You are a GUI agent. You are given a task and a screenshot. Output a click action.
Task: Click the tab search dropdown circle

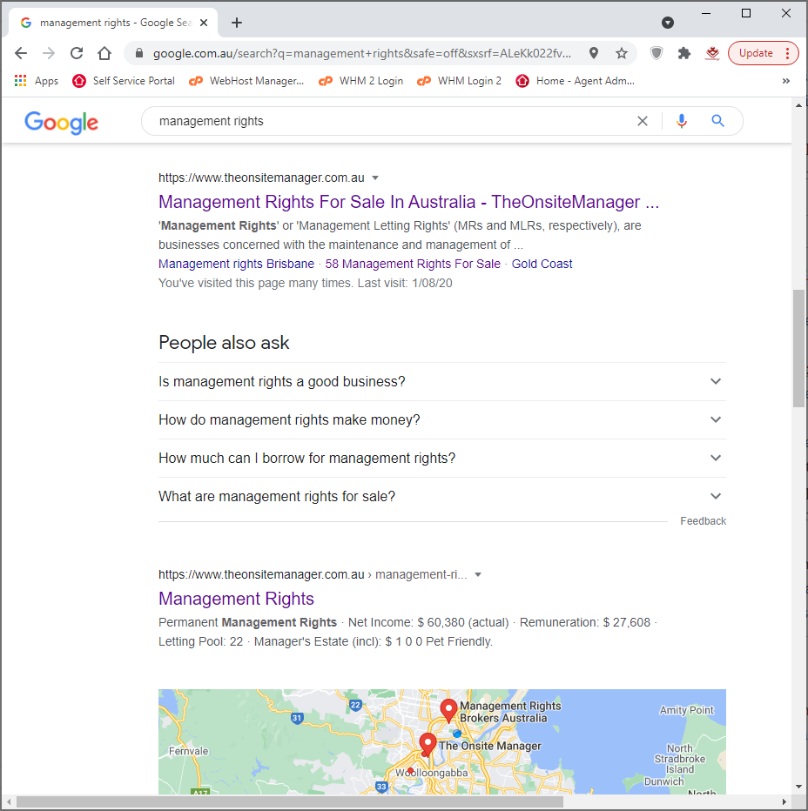click(x=668, y=23)
